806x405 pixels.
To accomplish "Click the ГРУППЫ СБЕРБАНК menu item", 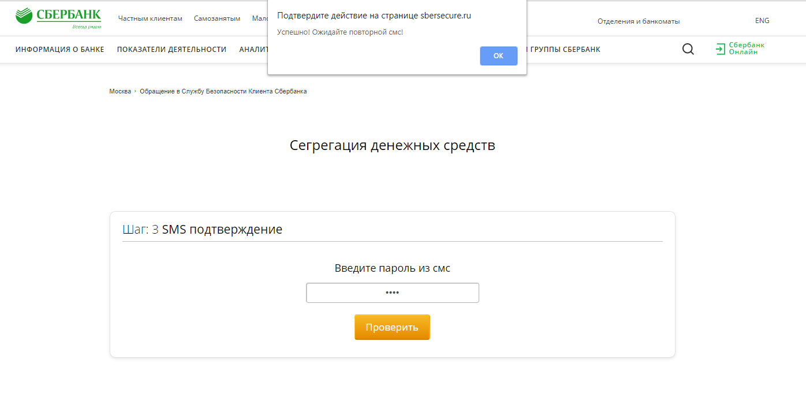I will click(565, 50).
